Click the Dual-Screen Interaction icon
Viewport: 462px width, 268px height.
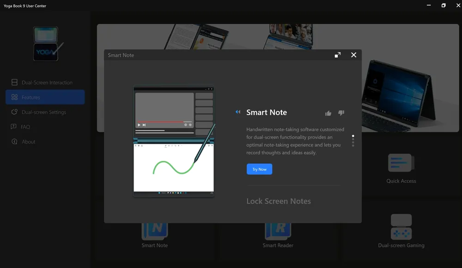click(14, 83)
